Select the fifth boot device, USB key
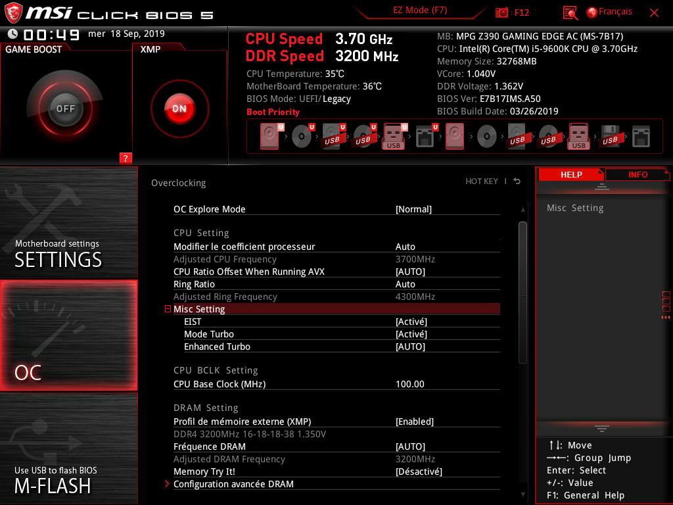Screen dimensions: 673x505 (395, 136)
